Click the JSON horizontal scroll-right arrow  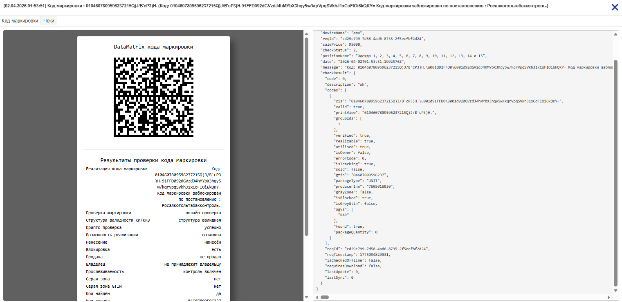pos(611,297)
